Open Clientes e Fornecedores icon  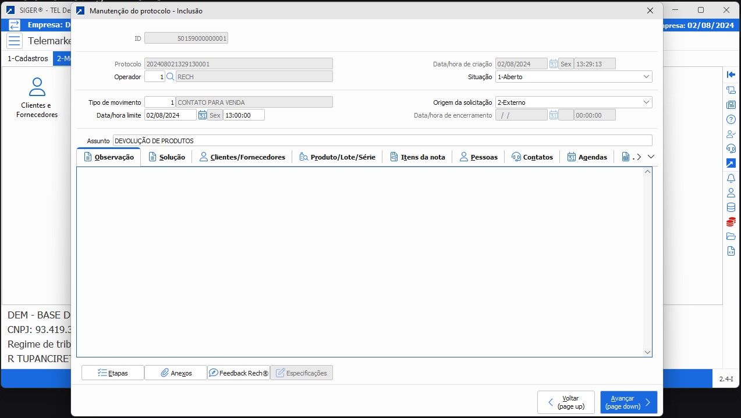[x=37, y=97]
